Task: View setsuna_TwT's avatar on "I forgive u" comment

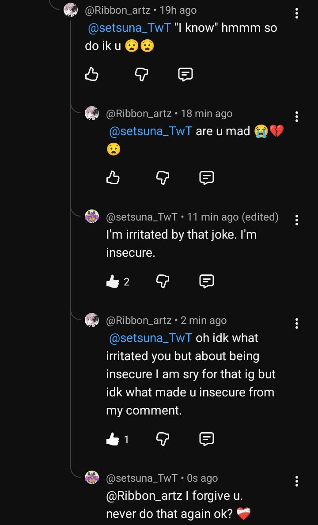Action: pyautogui.click(x=92, y=477)
